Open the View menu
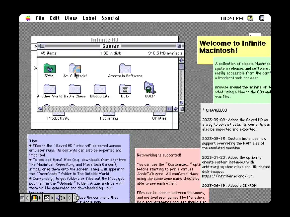Screen dimensions: 290x217 (x=71, y=18)
